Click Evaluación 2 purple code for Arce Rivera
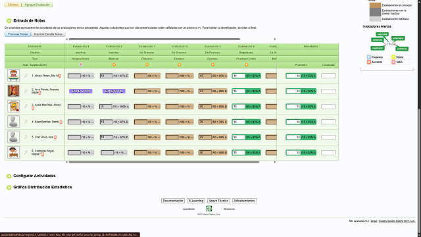This screenshot has height=237, width=421. (x=114, y=91)
